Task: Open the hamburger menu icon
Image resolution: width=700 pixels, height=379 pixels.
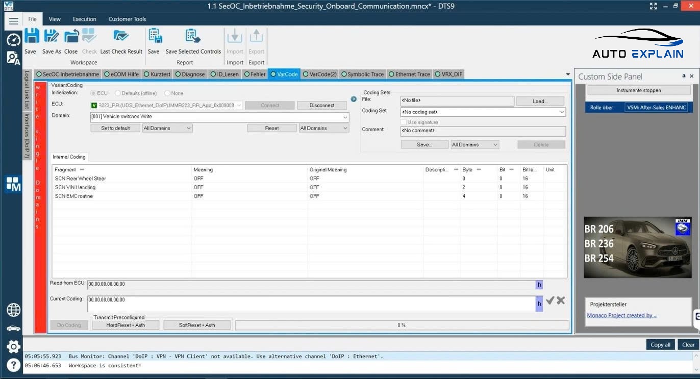Action: (13, 21)
